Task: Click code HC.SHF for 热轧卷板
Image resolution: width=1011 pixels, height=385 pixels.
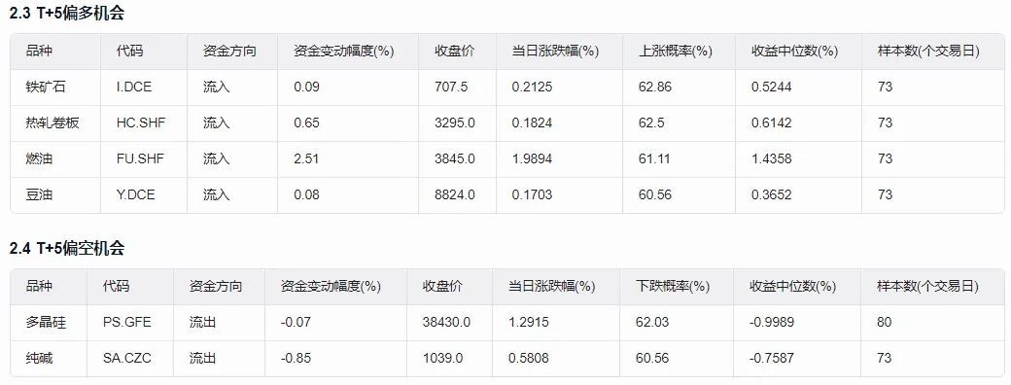Action: point(141,122)
